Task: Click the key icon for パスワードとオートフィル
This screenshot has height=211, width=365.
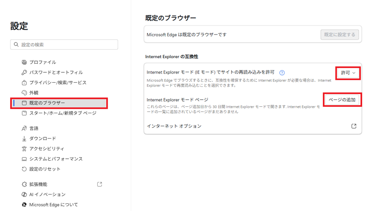Action: tap(24, 72)
